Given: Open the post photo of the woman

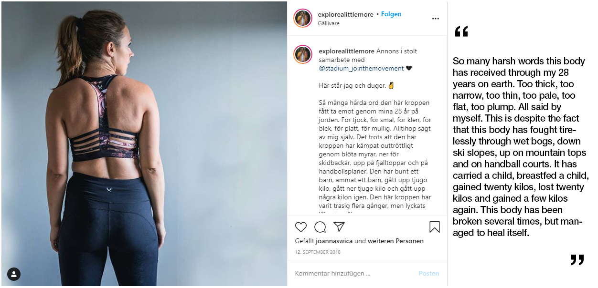Looking at the screenshot, I should [x=144, y=144].
